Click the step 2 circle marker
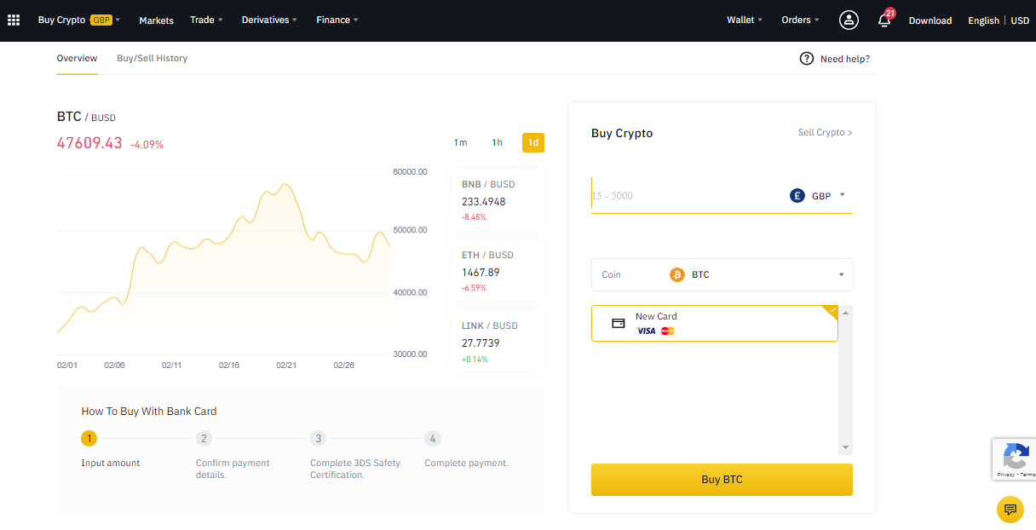1036x530 pixels. point(204,439)
